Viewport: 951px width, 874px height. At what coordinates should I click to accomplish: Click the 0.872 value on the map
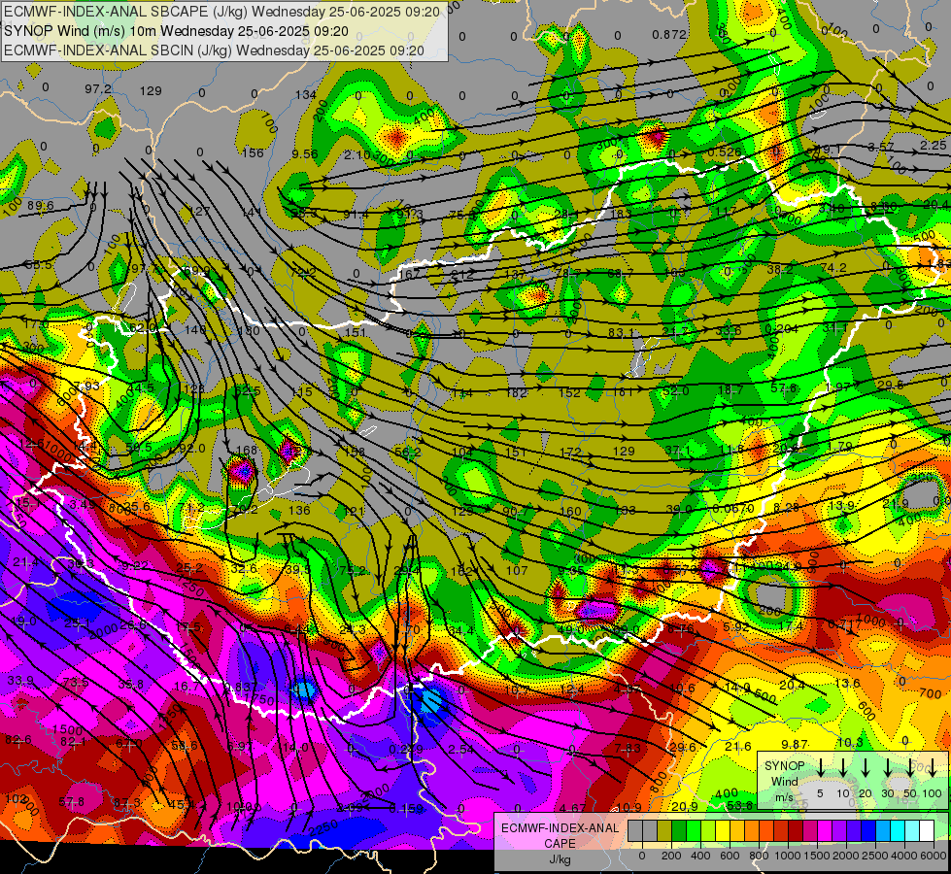[x=669, y=35]
